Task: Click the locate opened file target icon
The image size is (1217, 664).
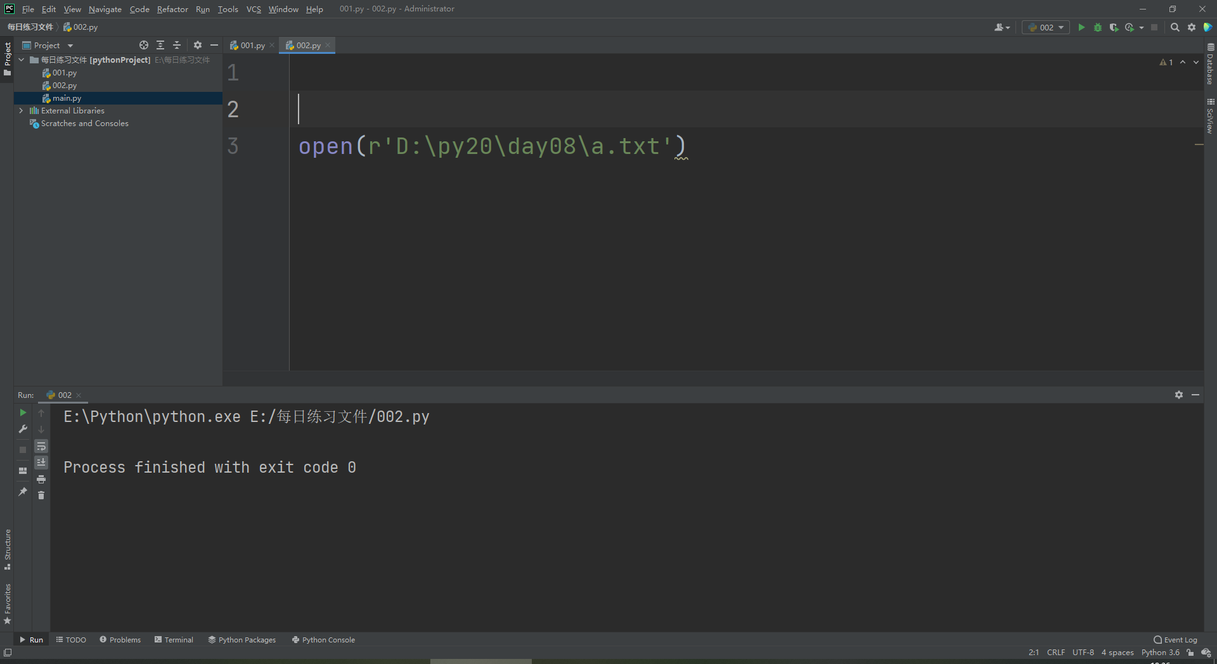Action: tap(144, 45)
